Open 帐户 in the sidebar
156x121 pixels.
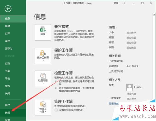[13, 105]
